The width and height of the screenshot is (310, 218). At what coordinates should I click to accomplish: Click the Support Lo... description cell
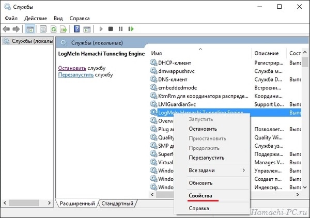click(269, 104)
